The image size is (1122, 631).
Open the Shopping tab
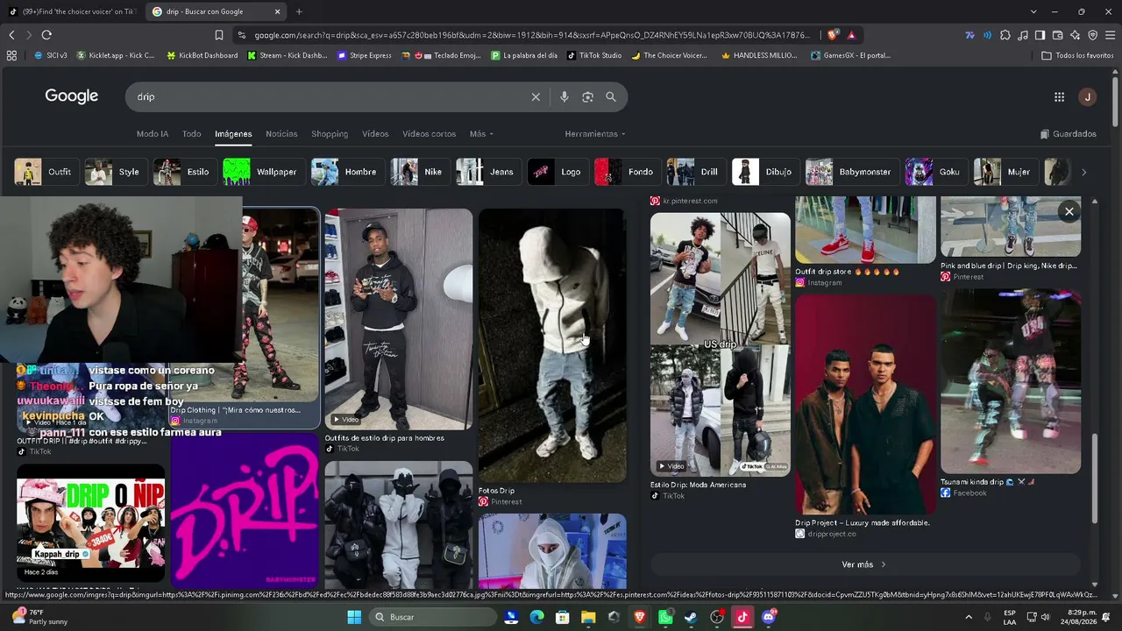click(330, 134)
